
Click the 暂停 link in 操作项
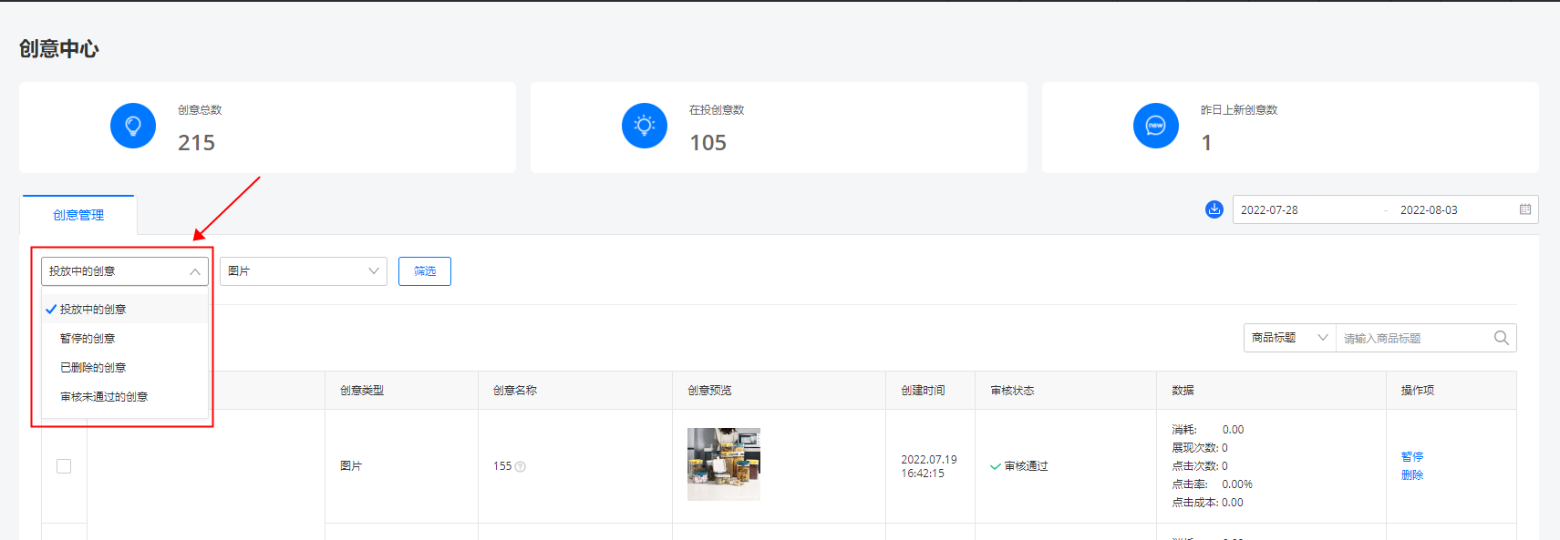click(1412, 457)
